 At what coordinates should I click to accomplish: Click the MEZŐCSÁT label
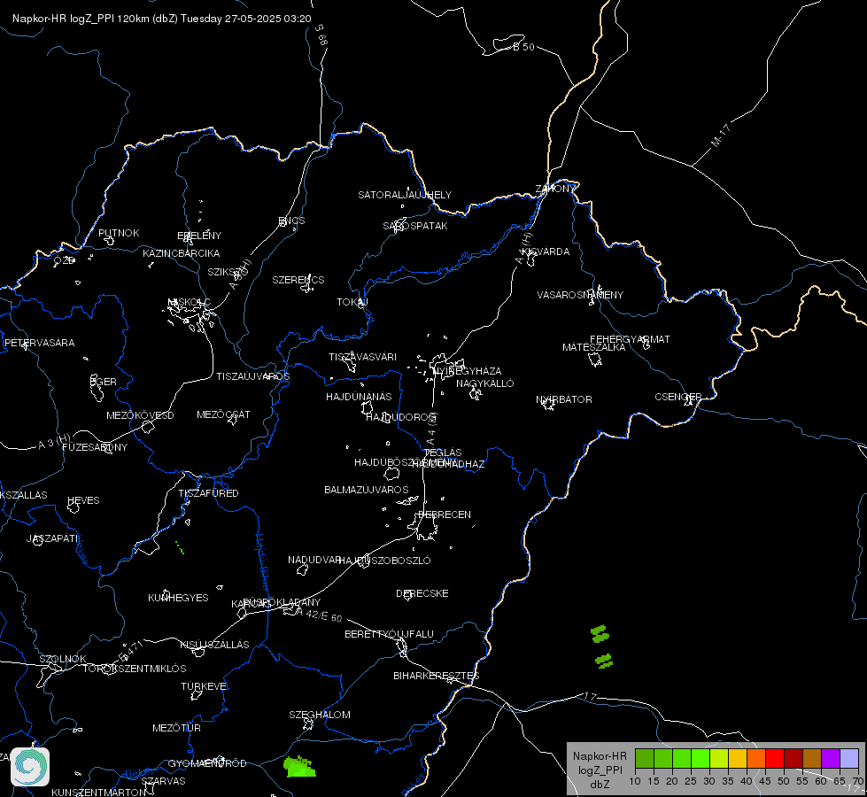223,414
